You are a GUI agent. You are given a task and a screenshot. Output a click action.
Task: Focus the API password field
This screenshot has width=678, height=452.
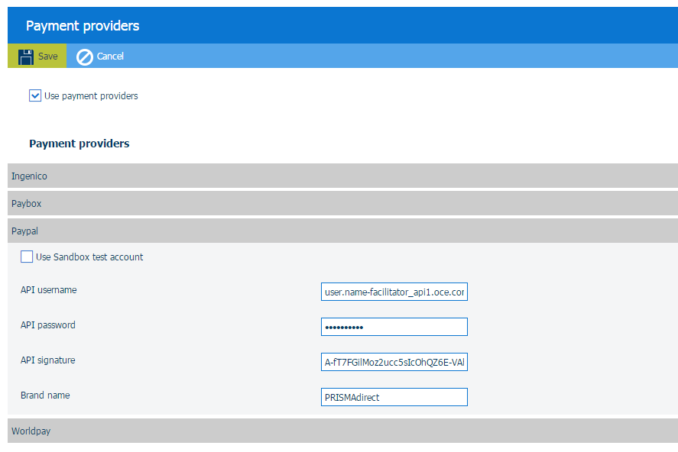394,327
